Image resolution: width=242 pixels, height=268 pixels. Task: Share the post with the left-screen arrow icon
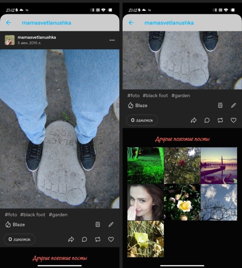coord(71,239)
